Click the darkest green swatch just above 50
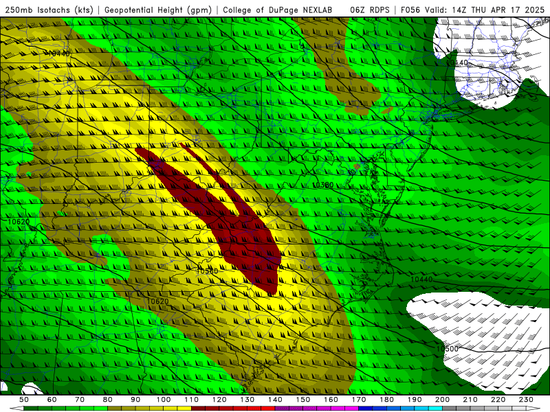Viewport: 550px width, 412px height. tap(31, 409)
